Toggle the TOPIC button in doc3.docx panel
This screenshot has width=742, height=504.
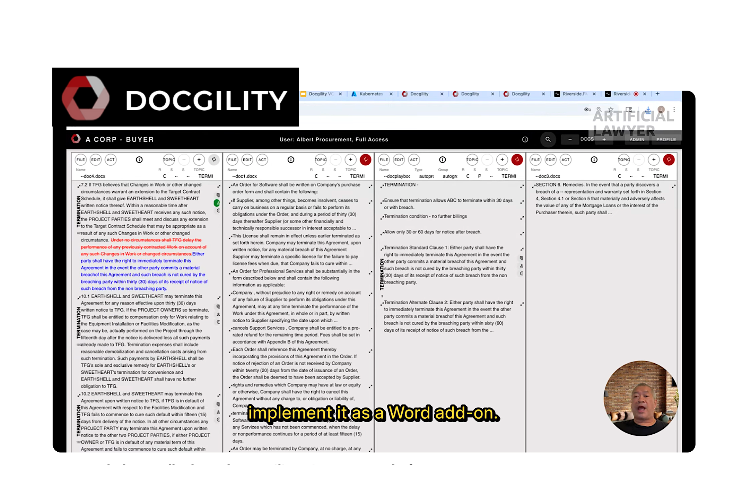624,159
